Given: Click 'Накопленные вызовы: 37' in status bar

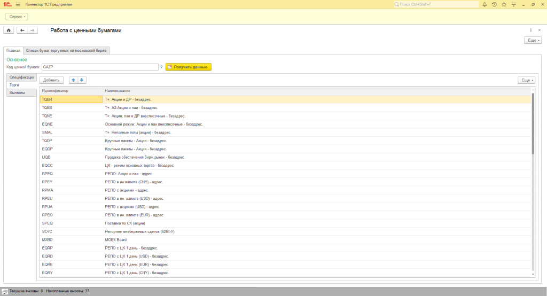Looking at the screenshot, I should point(68,291).
